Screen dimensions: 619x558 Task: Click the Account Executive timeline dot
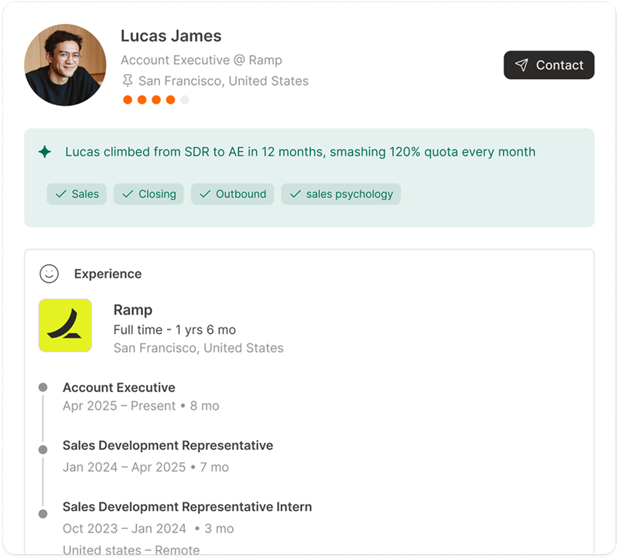coord(43,387)
